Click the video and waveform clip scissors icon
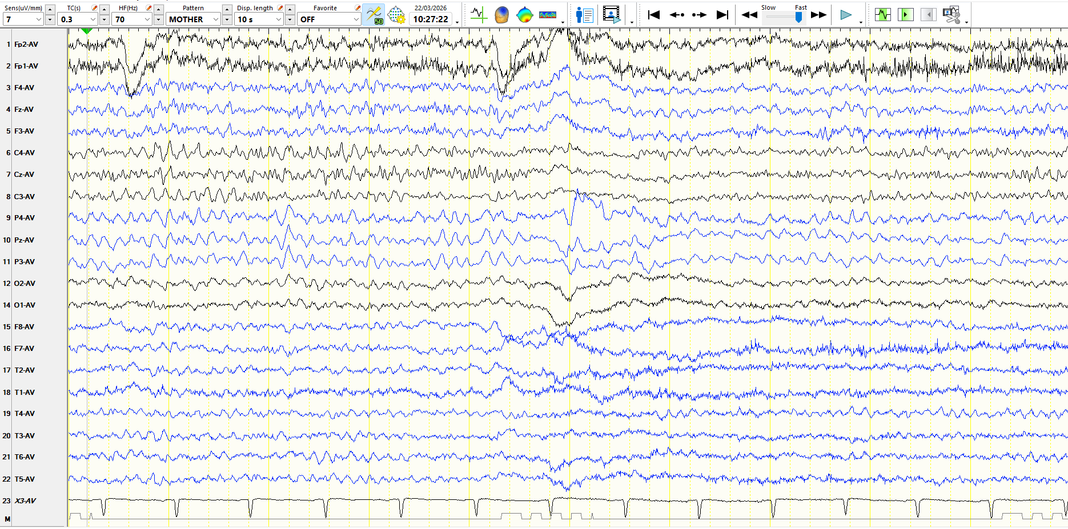This screenshot has height=529, width=1068. click(x=951, y=15)
